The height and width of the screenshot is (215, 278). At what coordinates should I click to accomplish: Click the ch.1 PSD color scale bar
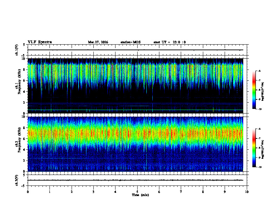tap(254, 90)
